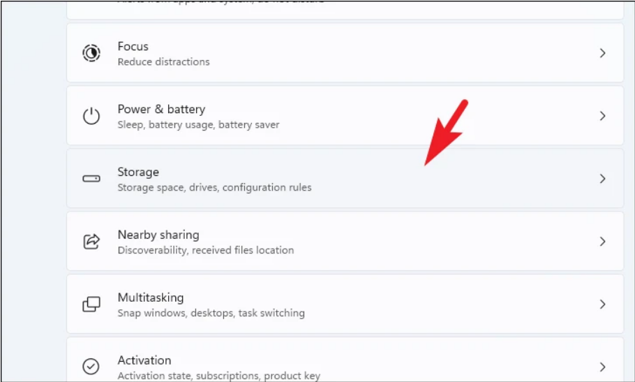Image resolution: width=635 pixels, height=382 pixels.
Task: Select the Power & battery title
Action: pyautogui.click(x=161, y=109)
